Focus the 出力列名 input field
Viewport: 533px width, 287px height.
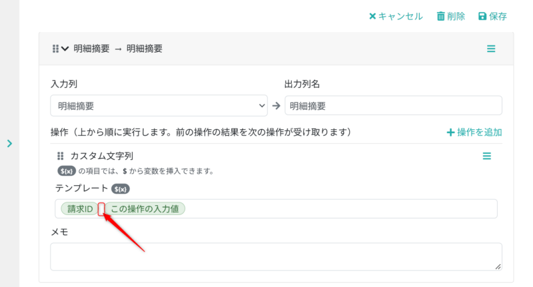(x=393, y=106)
